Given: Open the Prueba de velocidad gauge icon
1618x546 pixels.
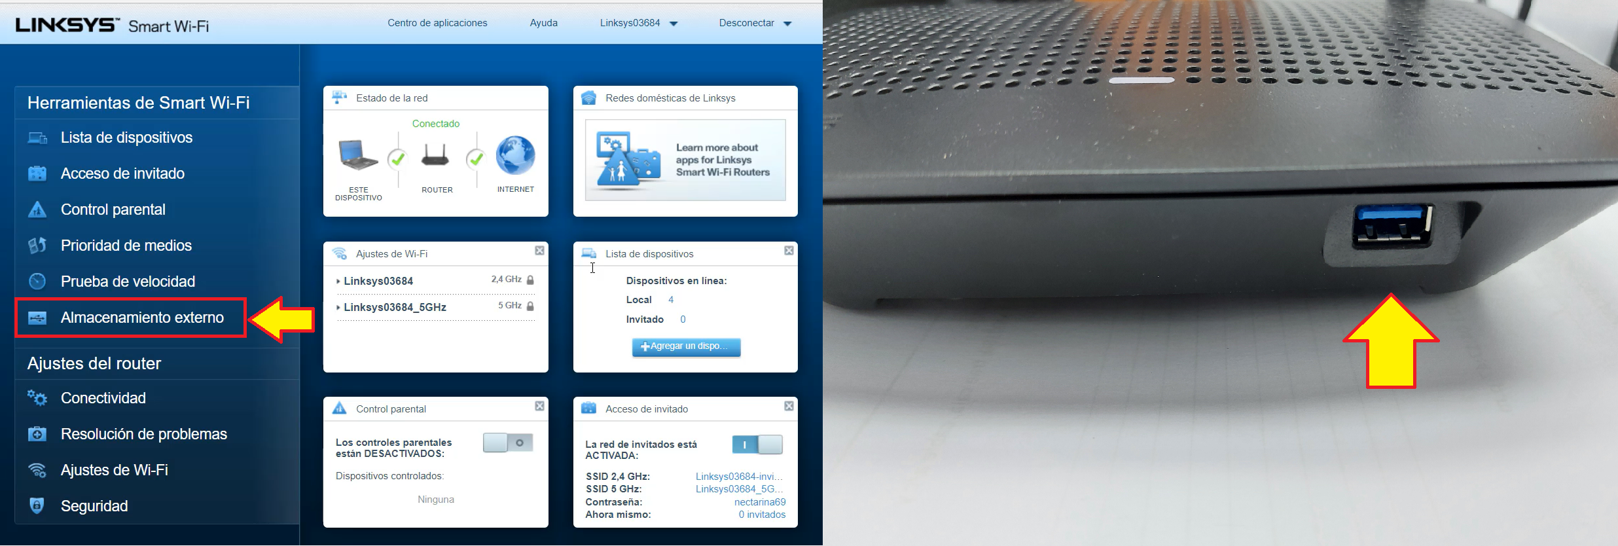Looking at the screenshot, I should pos(37,282).
